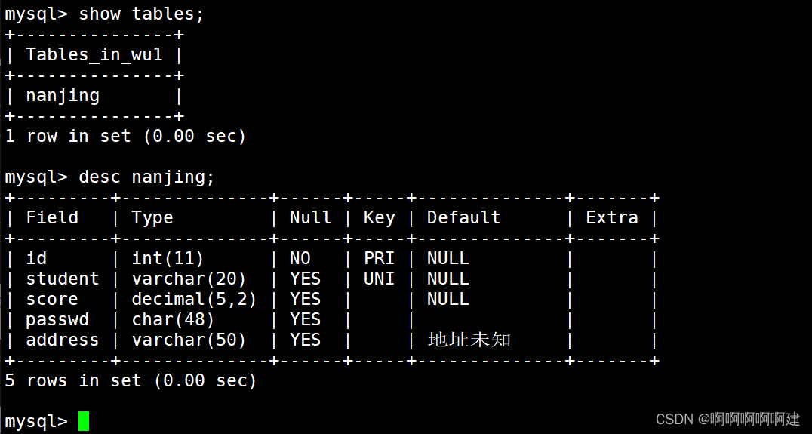Click the 'show tables;' command text
The image size is (812, 434).
(141, 14)
